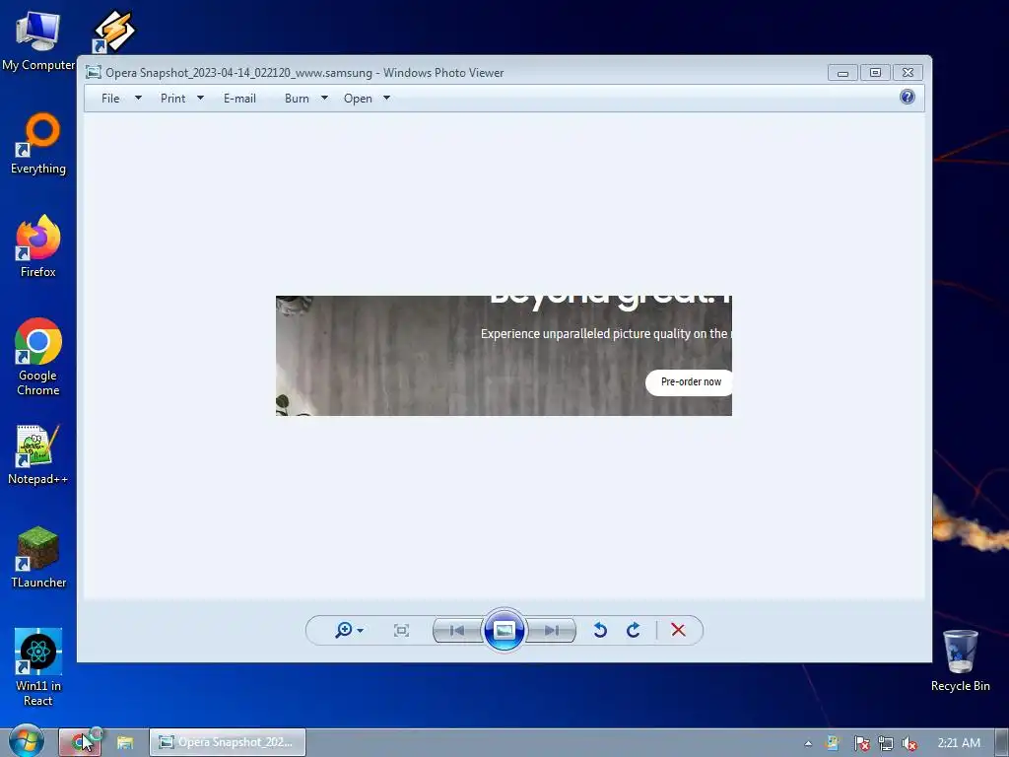Open the zoom magnifier control
This screenshot has width=1009, height=757.
[x=344, y=630]
